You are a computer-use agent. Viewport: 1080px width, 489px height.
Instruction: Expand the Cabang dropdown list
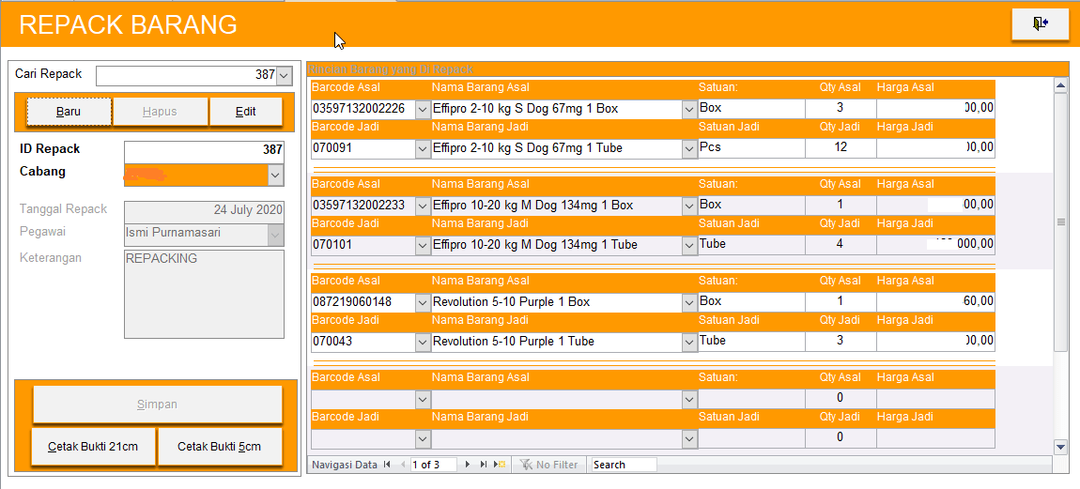pyautogui.click(x=274, y=175)
